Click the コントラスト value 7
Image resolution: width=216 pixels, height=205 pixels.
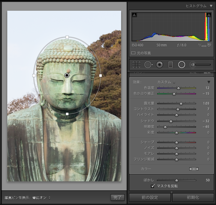[208, 109]
